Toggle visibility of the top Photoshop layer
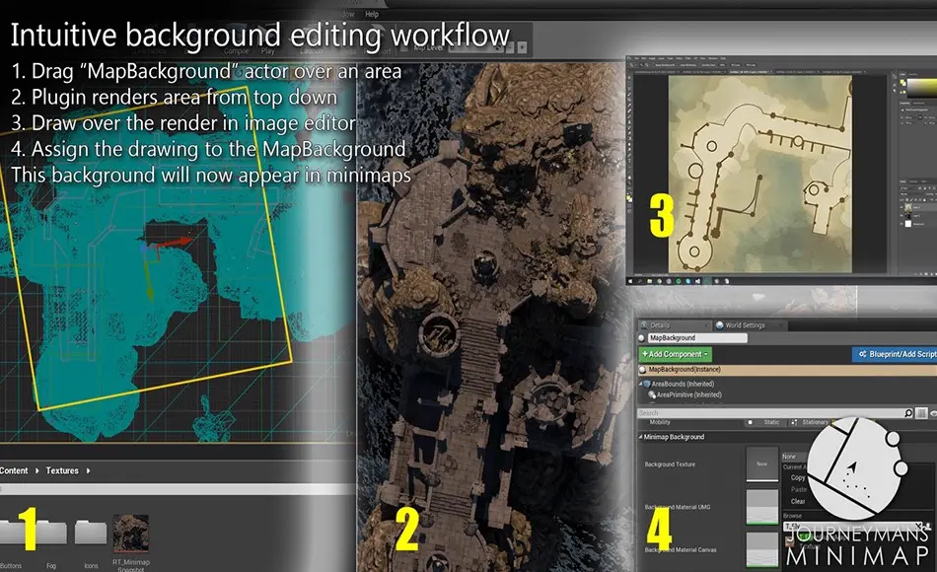 tap(901, 207)
